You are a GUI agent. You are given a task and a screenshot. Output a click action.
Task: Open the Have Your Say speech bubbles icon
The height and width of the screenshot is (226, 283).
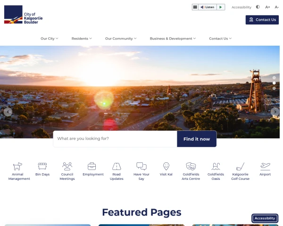click(x=141, y=166)
